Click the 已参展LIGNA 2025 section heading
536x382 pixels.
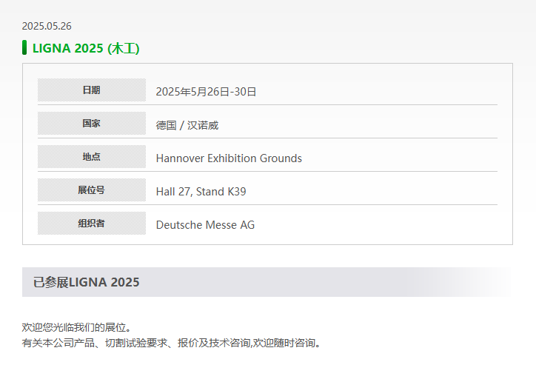(x=87, y=282)
